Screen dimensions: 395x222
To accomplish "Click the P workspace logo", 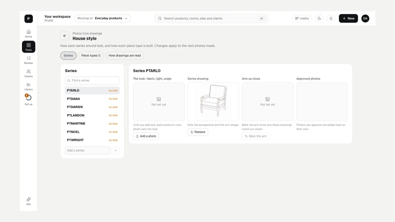I will tap(28, 19).
